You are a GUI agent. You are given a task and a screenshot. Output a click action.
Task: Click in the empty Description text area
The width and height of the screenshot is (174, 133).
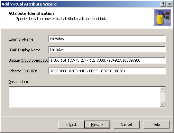click(84, 97)
